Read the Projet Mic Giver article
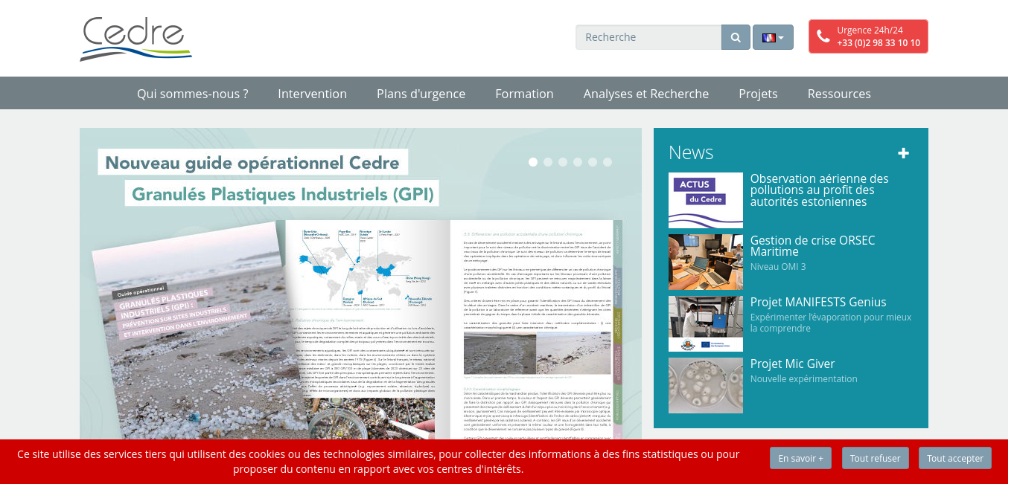 (793, 364)
